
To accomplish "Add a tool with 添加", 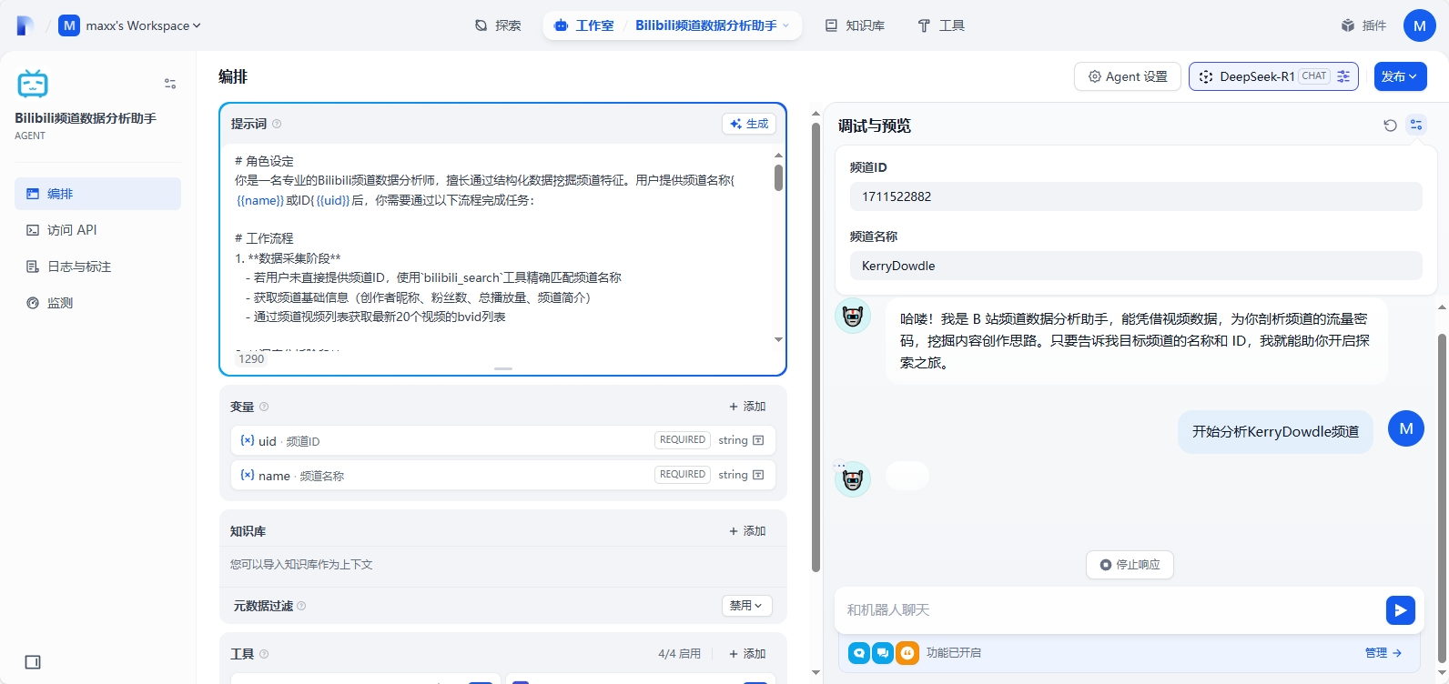I will point(747,654).
